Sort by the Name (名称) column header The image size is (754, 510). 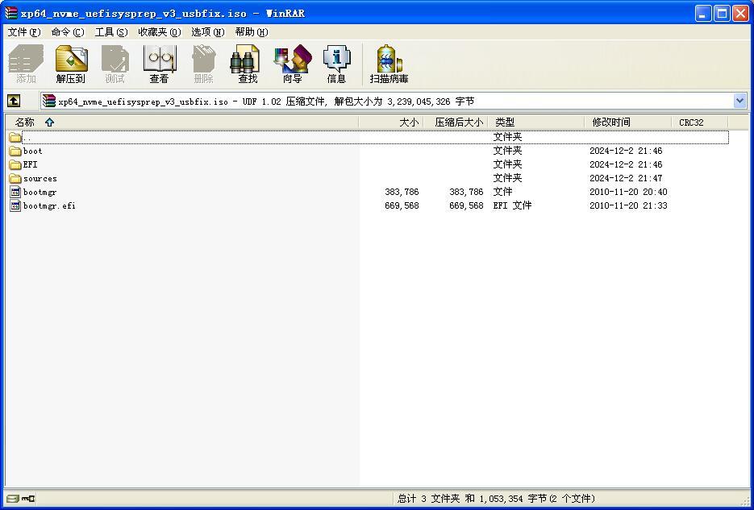[181, 122]
